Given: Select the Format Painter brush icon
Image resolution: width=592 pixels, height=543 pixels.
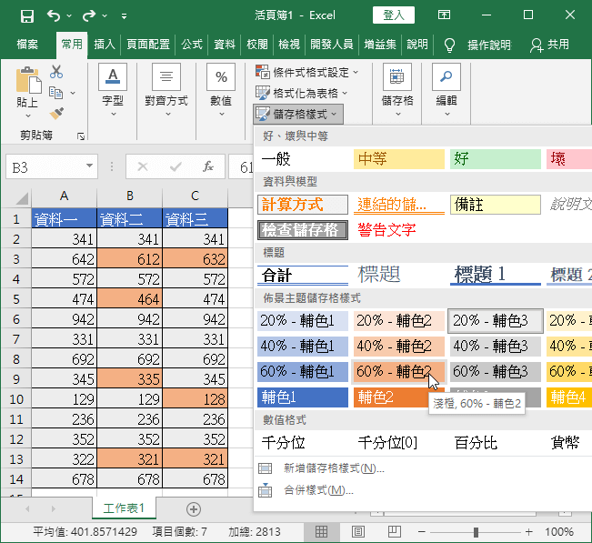Looking at the screenshot, I should tap(56, 114).
